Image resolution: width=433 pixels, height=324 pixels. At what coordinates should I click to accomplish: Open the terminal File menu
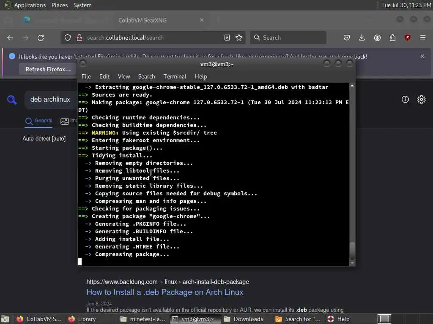point(86,77)
